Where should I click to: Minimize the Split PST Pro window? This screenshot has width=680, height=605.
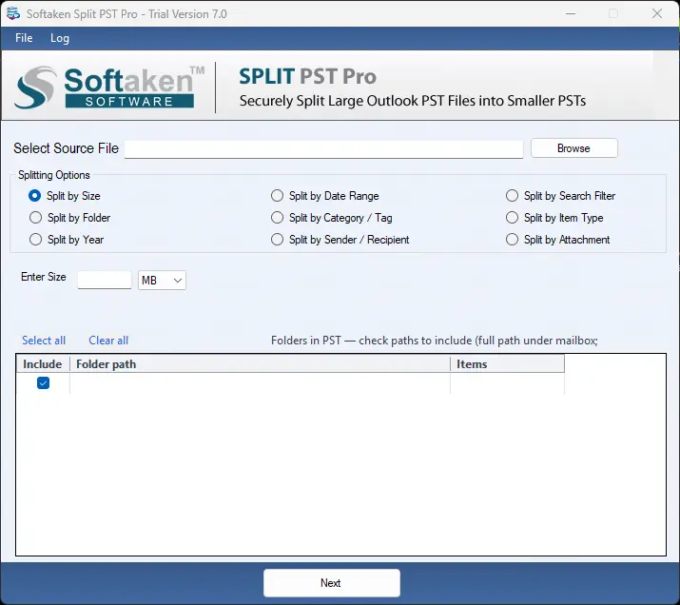(571, 14)
